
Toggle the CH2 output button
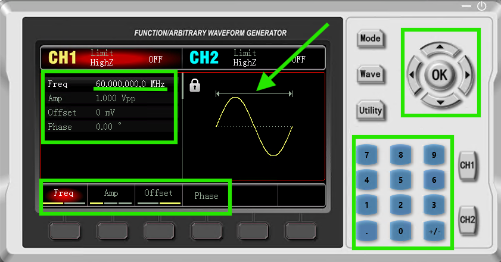[x=467, y=220]
